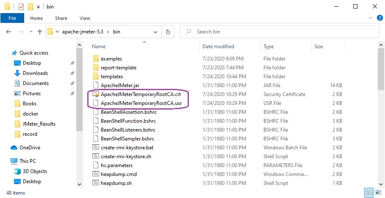
Task: Open JMeter_Results folder in sidebar
Action: pyautogui.click(x=39, y=124)
